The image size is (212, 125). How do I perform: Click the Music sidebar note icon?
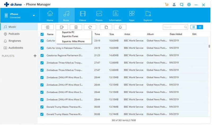5,27
